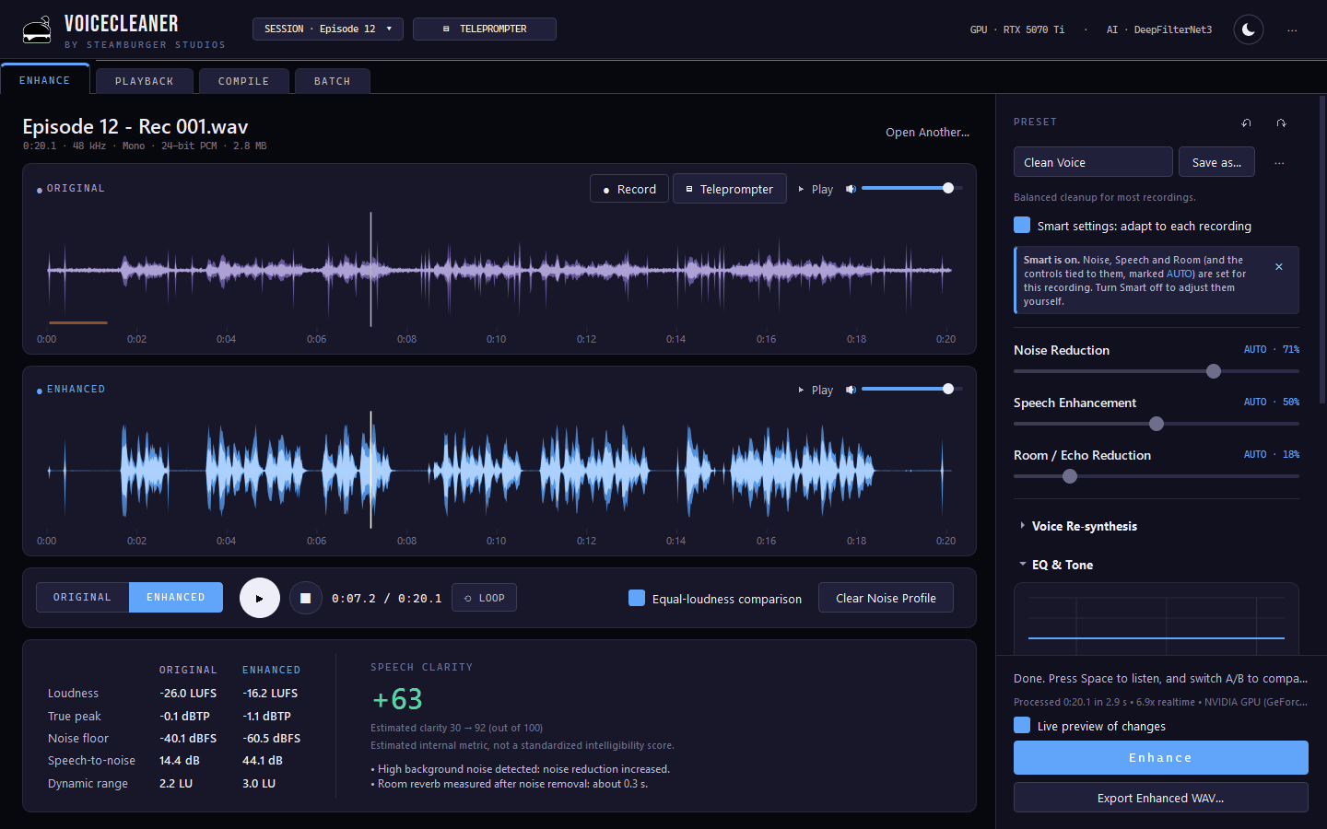1327x829 pixels.
Task: Click the Record button
Action: 629,189
